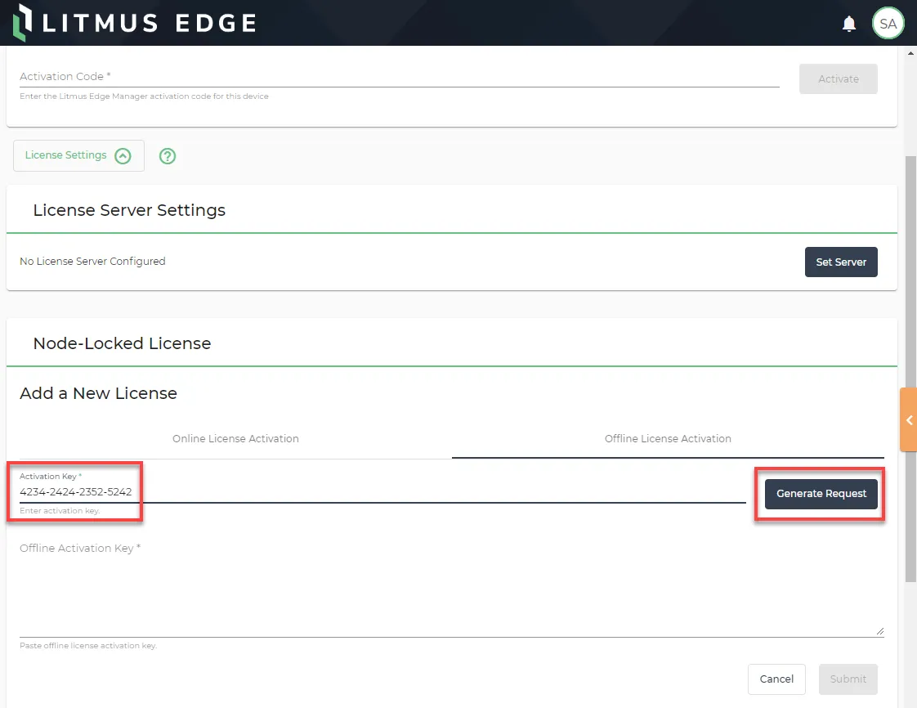Open the notifications bell

[x=848, y=24]
